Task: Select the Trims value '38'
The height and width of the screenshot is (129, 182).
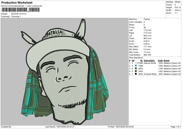Action: pos(145,27)
